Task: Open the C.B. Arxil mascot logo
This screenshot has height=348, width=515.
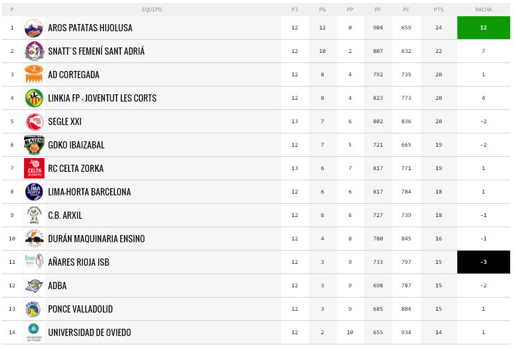Action: pos(34,215)
